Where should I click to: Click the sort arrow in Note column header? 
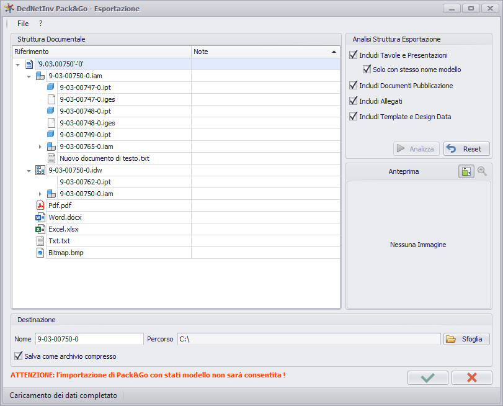pos(334,52)
